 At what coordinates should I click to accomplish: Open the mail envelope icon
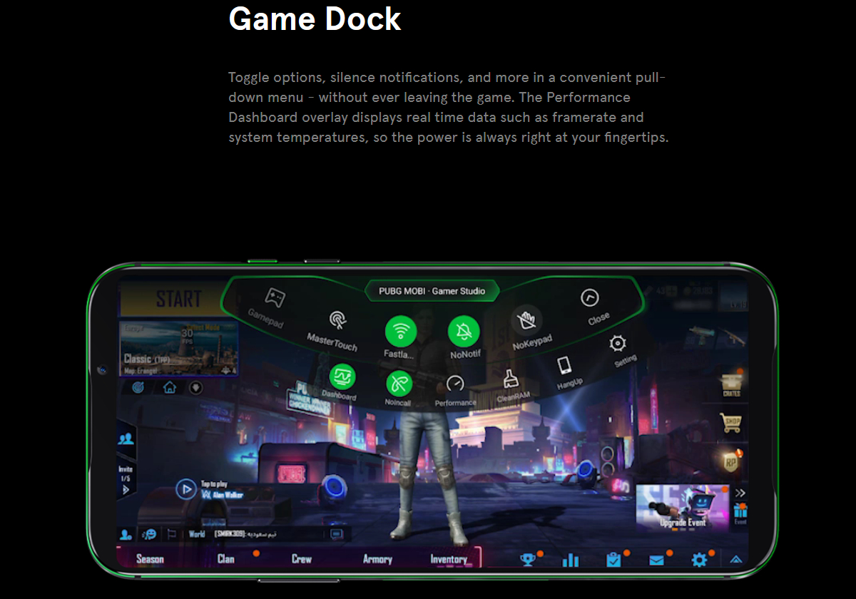tap(656, 560)
